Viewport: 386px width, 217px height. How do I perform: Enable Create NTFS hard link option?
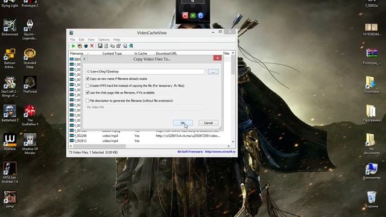(87, 86)
